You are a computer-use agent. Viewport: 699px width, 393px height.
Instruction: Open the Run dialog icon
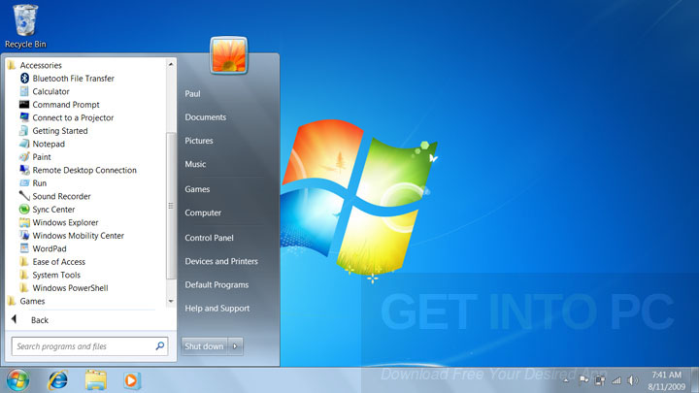click(x=24, y=183)
